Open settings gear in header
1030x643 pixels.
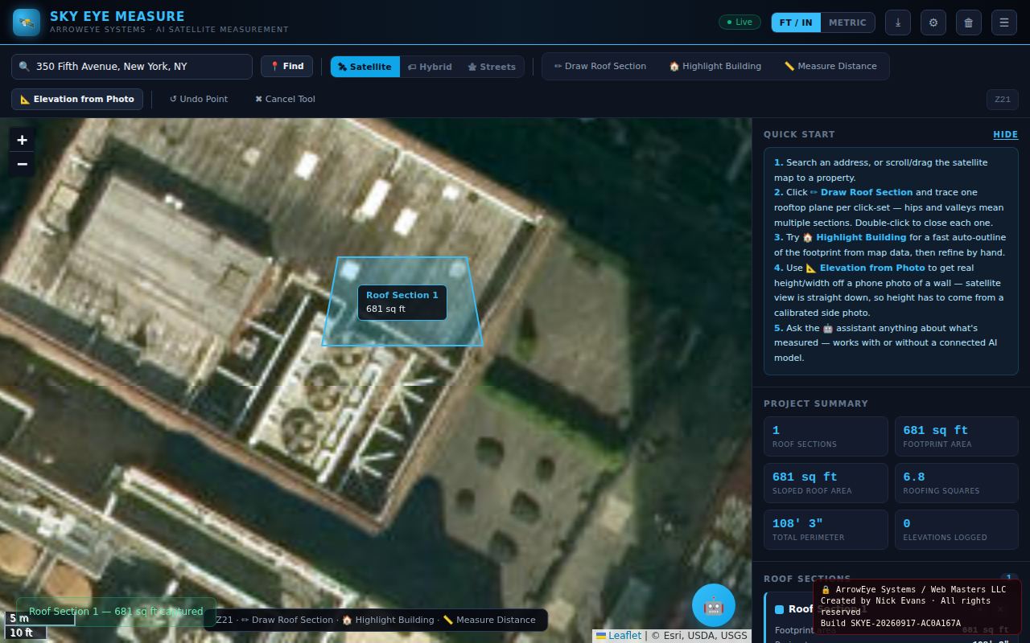pyautogui.click(x=933, y=23)
